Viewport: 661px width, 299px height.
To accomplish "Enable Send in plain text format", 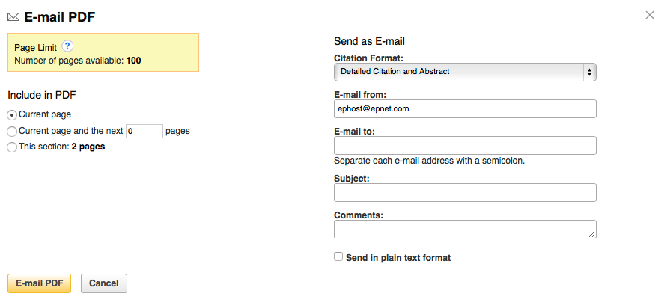I will [x=339, y=257].
